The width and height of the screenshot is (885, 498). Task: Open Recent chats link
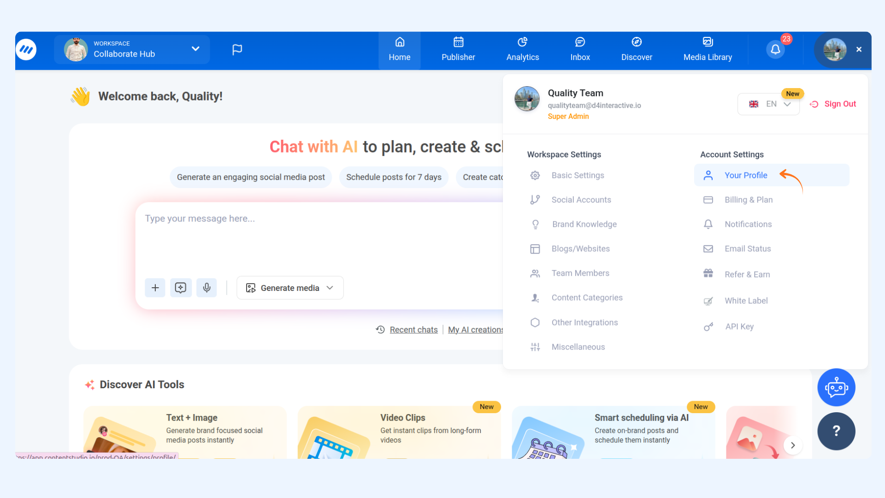pyautogui.click(x=413, y=330)
